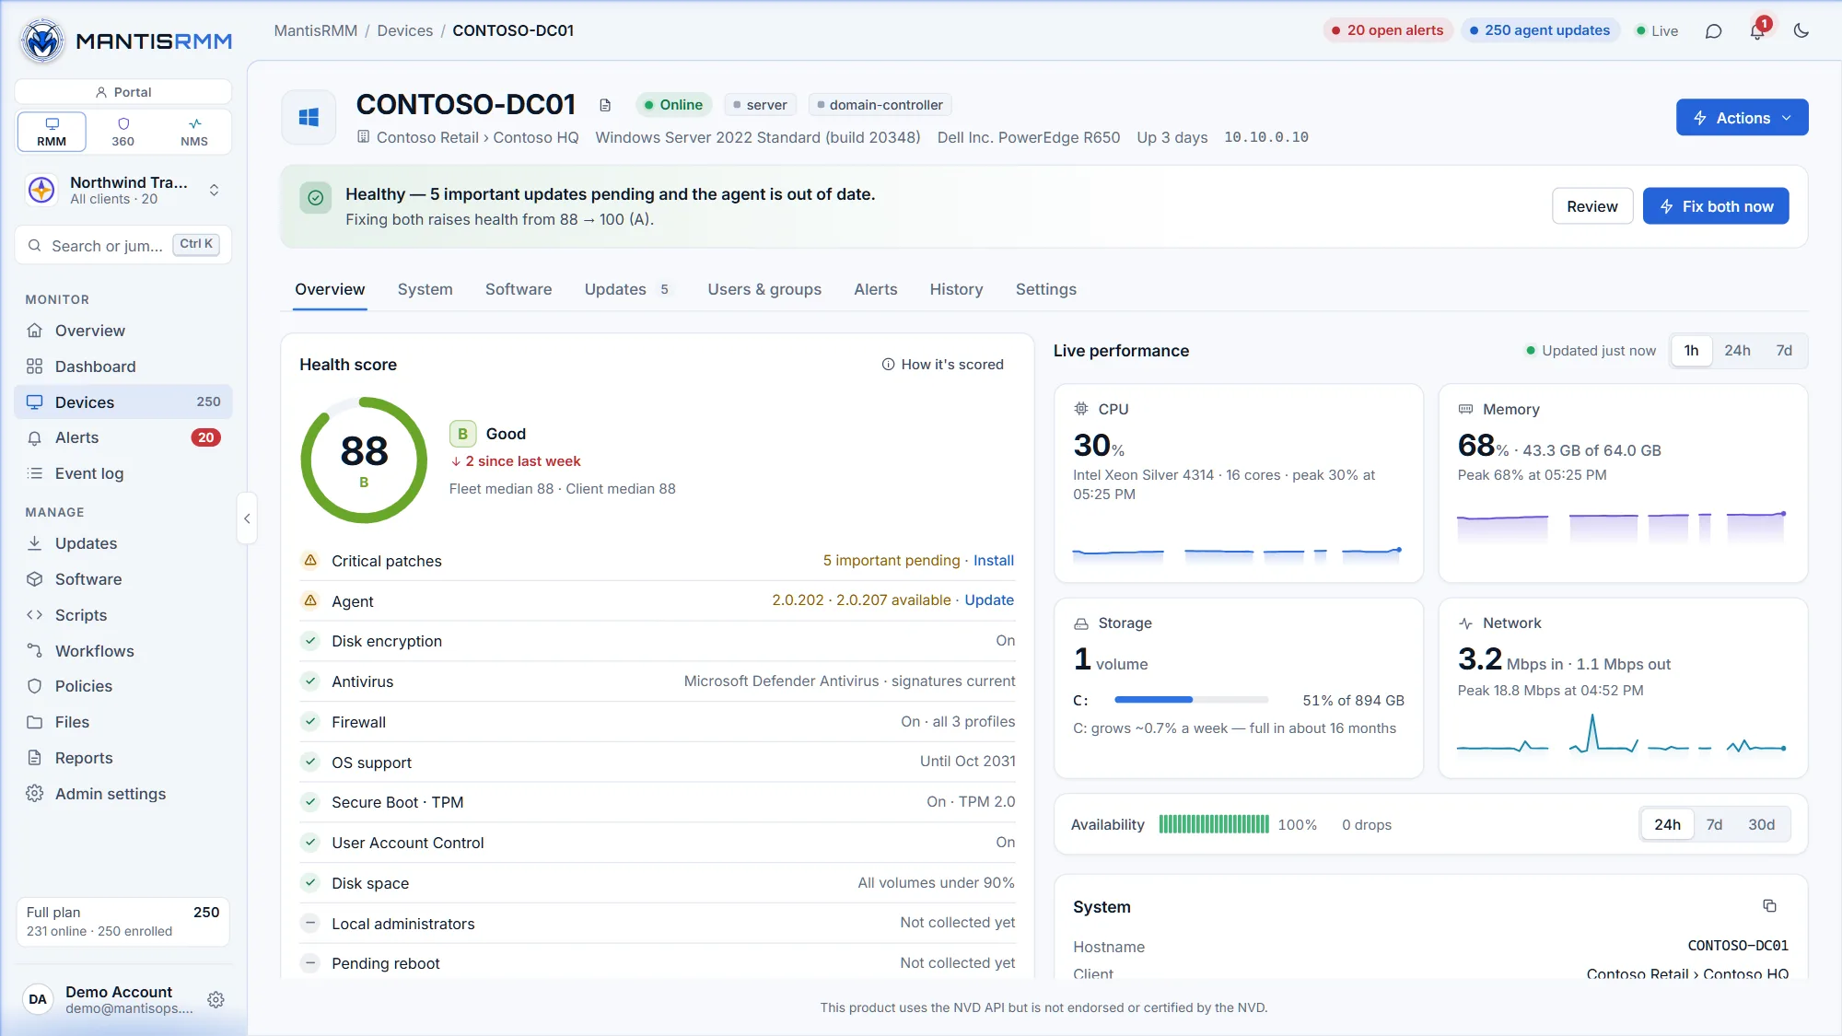1842x1036 pixels.
Task: Select the RMM module
Action: [x=52, y=132]
